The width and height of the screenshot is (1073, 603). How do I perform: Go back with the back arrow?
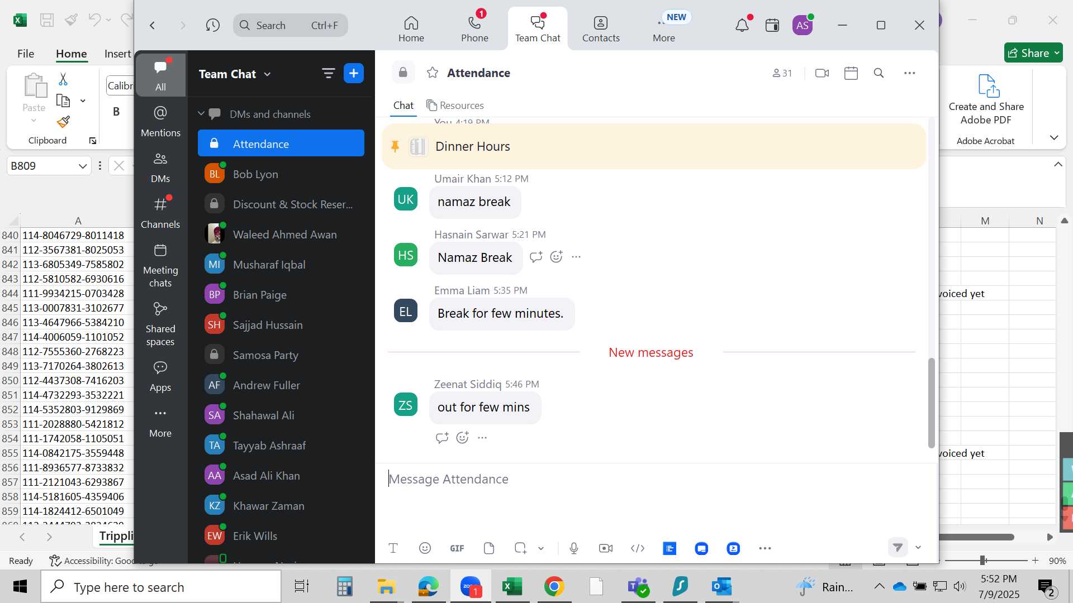pyautogui.click(x=152, y=25)
